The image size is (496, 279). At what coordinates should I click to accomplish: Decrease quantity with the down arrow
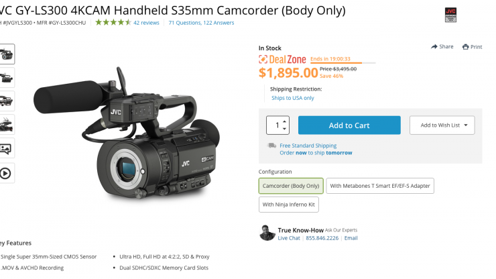point(284,129)
